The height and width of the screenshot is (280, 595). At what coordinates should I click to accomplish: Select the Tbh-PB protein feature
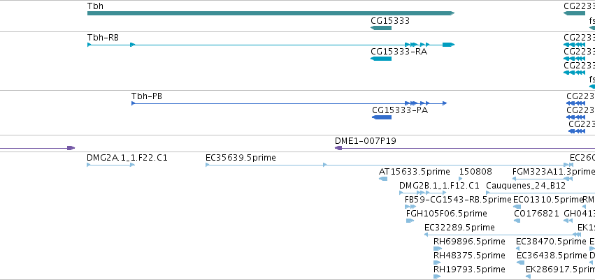(289, 103)
